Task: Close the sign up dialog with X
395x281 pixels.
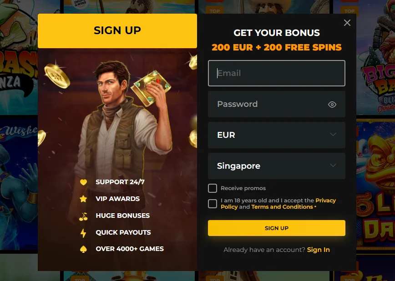Action: coord(347,23)
